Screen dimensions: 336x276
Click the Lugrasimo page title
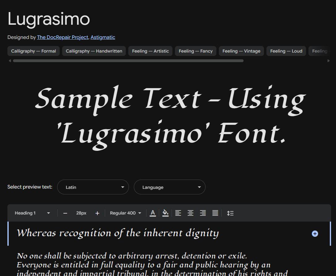pyautogui.click(x=49, y=19)
